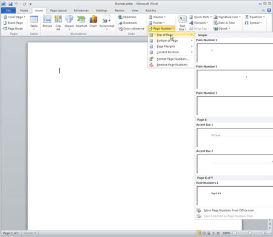Open Word Help question mark icon
273x237 pixels.
point(269,10)
